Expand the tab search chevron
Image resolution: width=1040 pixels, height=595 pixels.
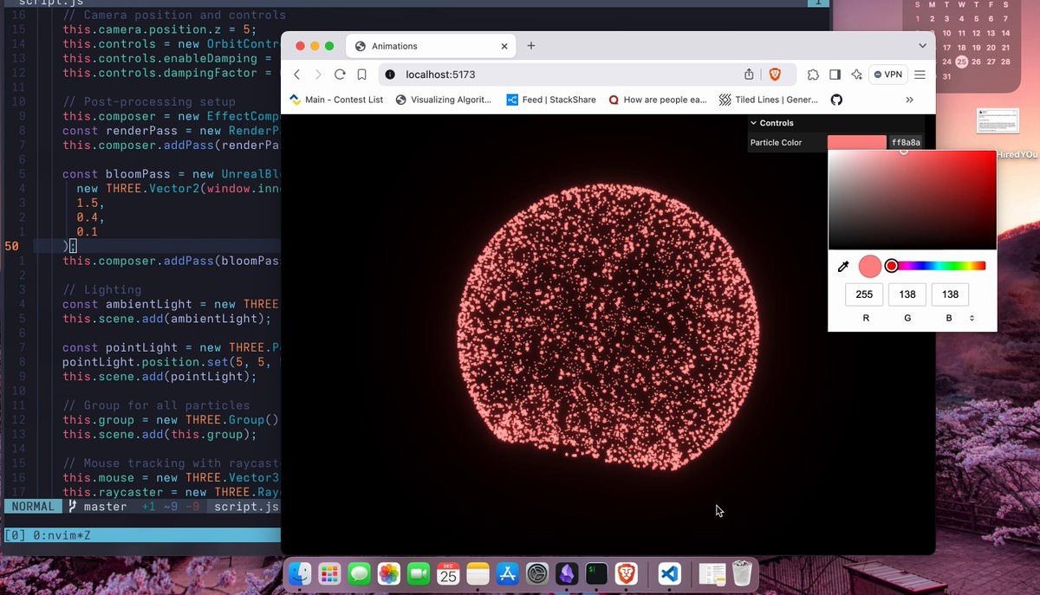[x=923, y=45]
